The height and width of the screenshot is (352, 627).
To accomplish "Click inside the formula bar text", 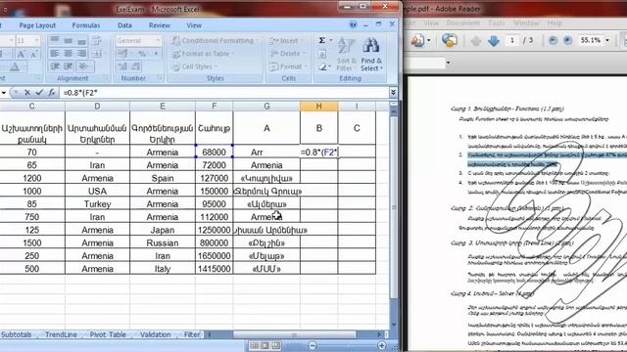I will pyautogui.click(x=224, y=93).
